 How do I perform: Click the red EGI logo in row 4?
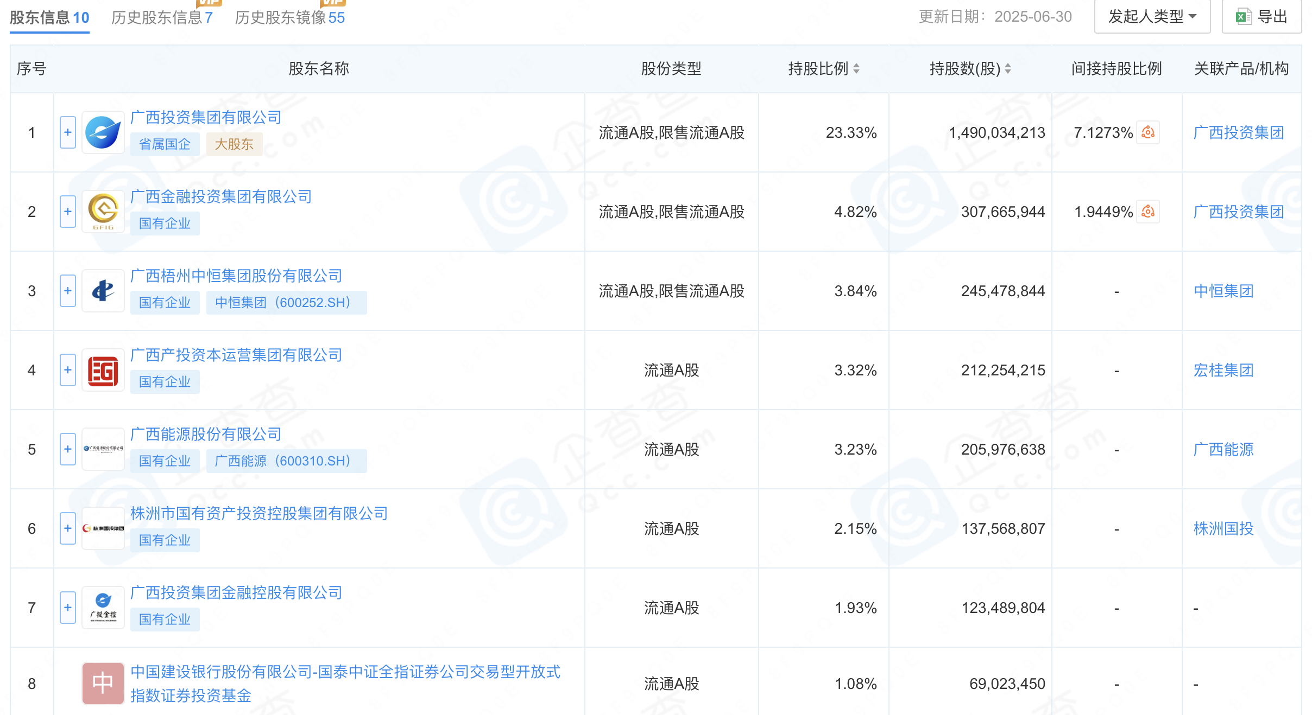[103, 371]
